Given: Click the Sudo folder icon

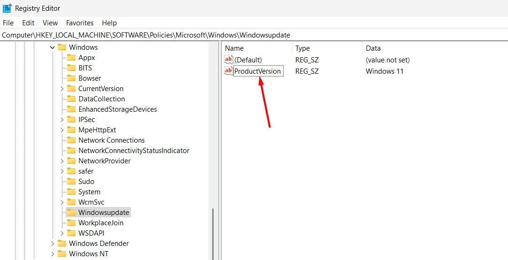Looking at the screenshot, I should pos(71,182).
